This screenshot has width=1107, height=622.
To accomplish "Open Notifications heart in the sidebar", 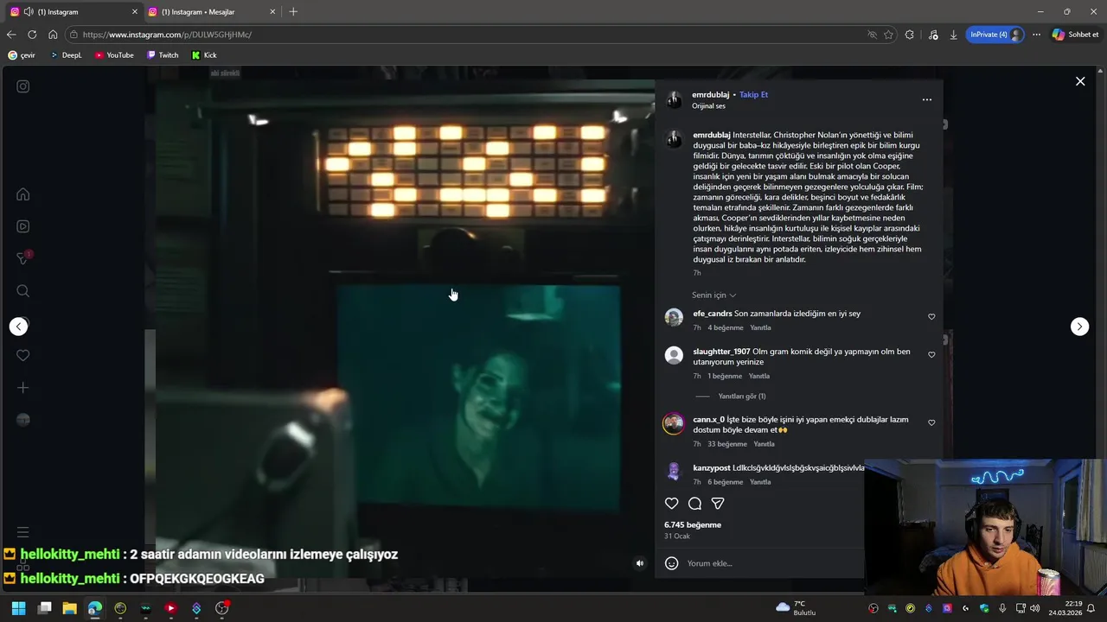I will (23, 355).
